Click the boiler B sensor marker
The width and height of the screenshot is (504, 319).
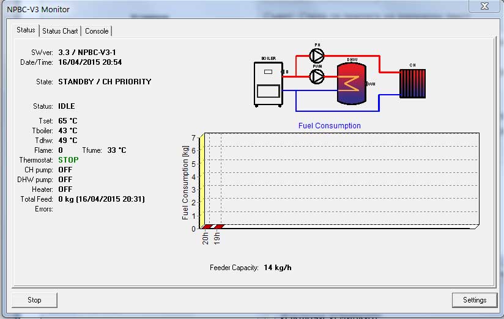284,72
